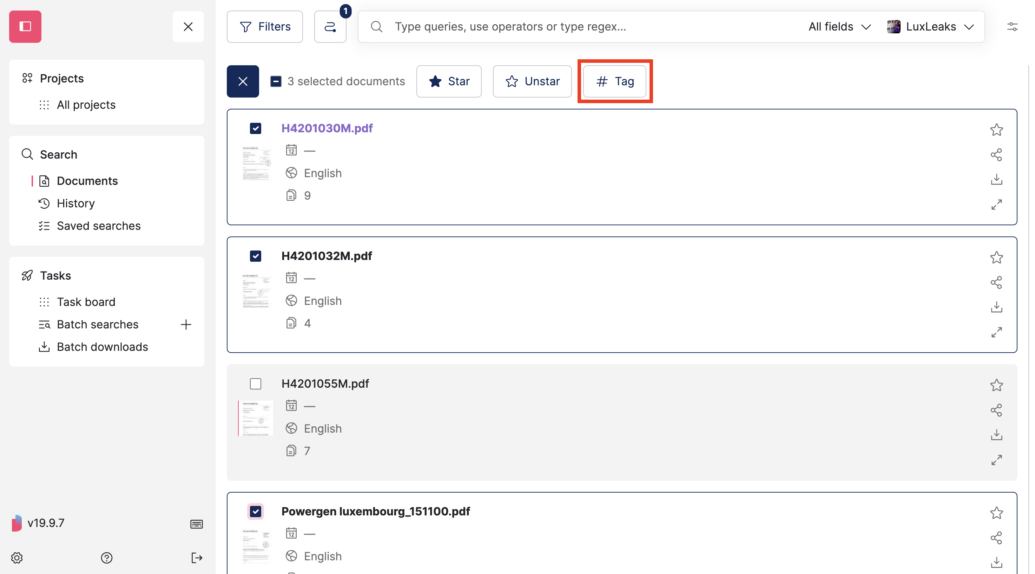Open the search breadcrumb path icon
This screenshot has width=1035, height=574.
[x=330, y=27]
